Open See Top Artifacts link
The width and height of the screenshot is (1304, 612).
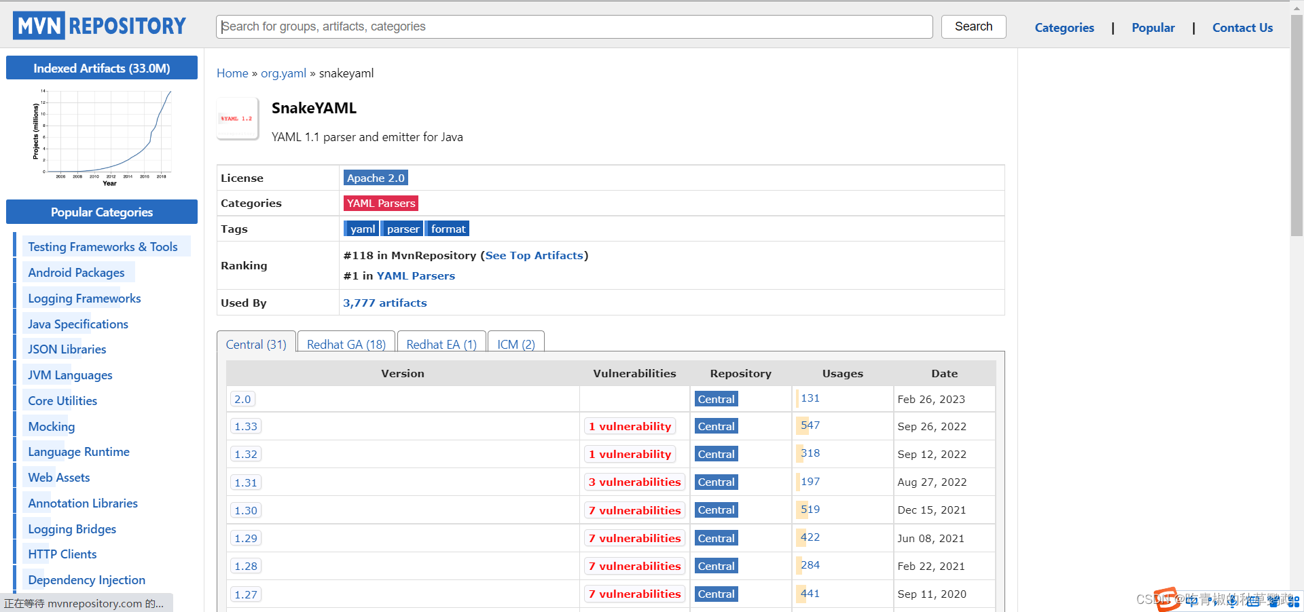point(535,255)
